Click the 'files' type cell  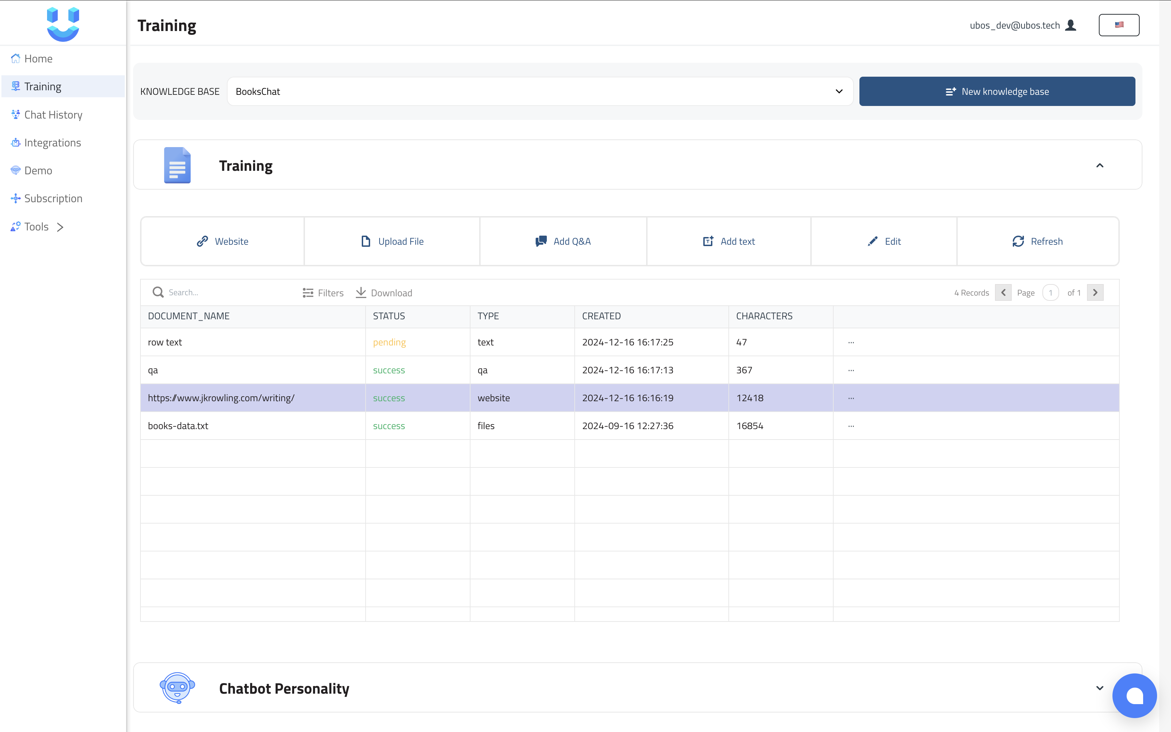click(522, 426)
